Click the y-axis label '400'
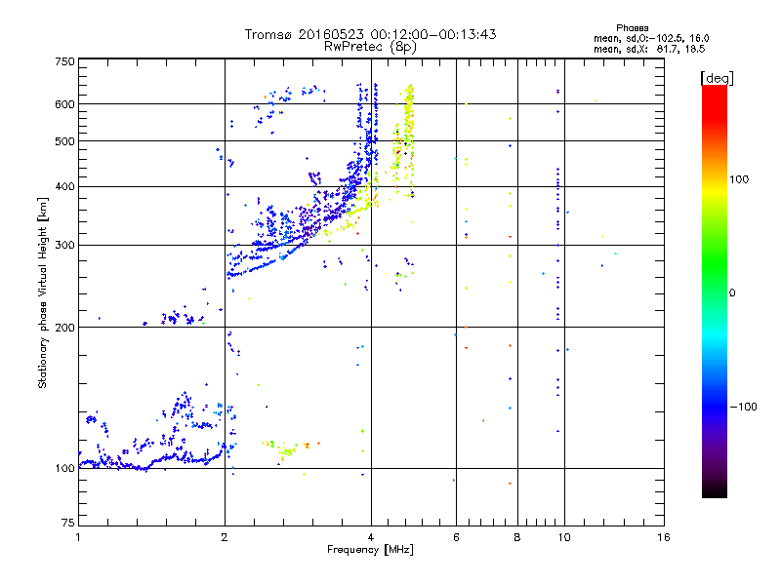This screenshot has width=781, height=585. [x=64, y=186]
